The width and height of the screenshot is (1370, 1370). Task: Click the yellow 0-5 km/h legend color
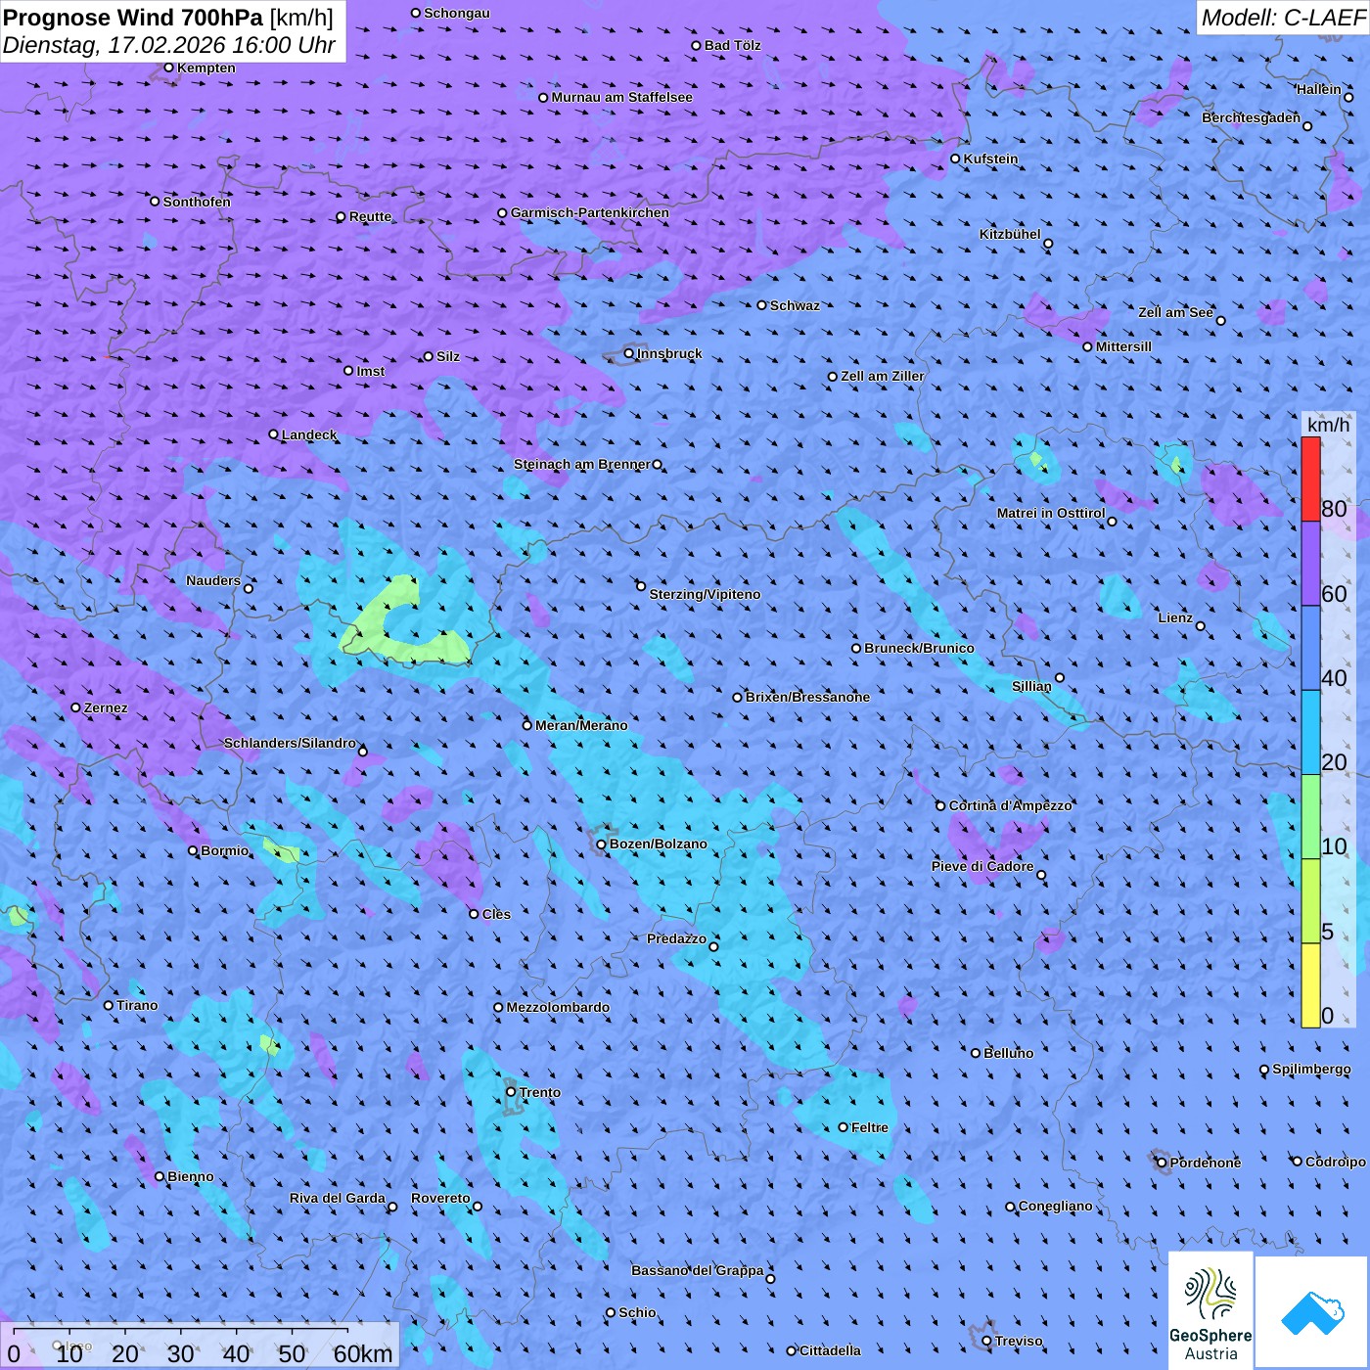click(x=1310, y=985)
